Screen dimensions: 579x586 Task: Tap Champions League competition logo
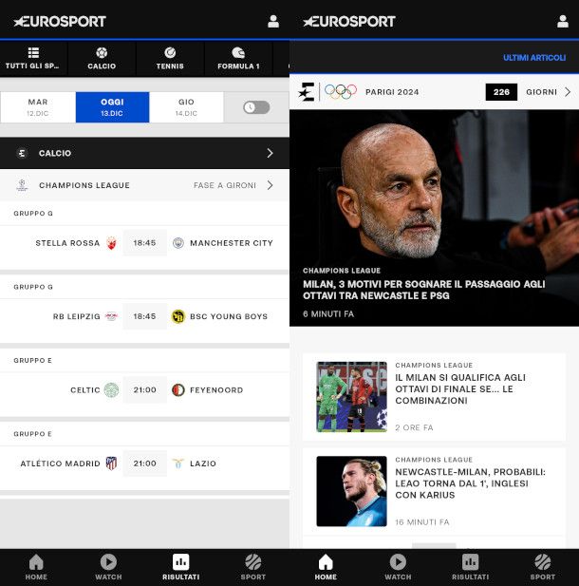point(22,185)
